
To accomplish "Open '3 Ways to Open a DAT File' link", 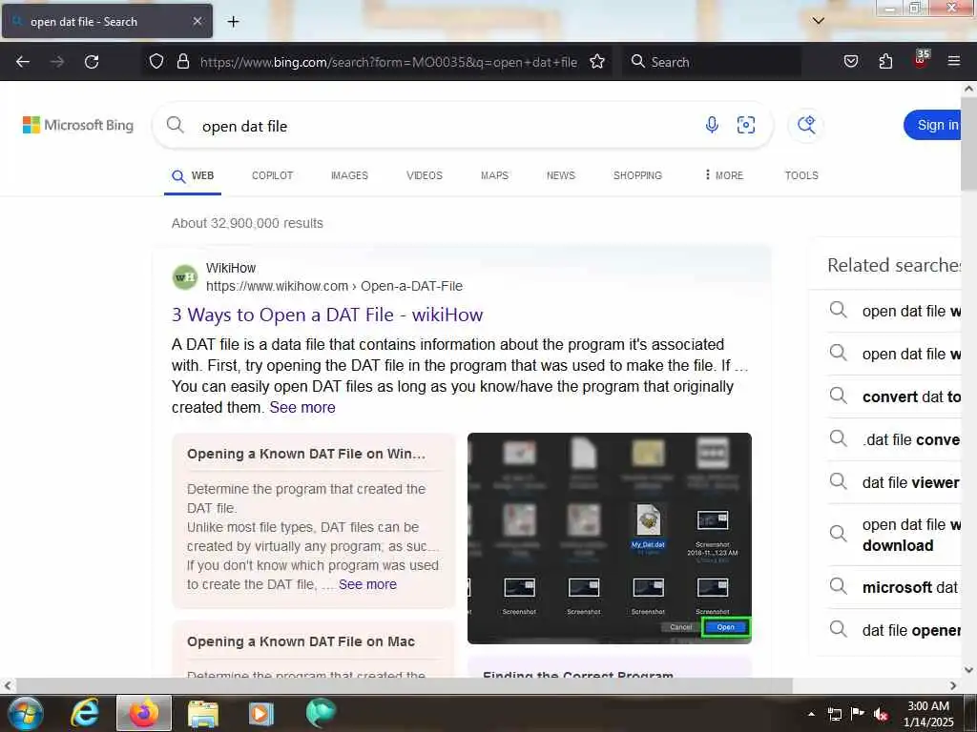I will point(327,315).
